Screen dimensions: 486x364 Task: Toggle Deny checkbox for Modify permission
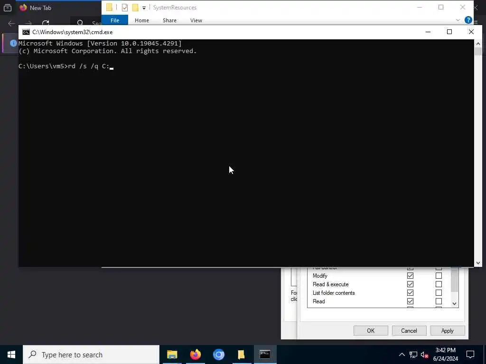click(439, 275)
